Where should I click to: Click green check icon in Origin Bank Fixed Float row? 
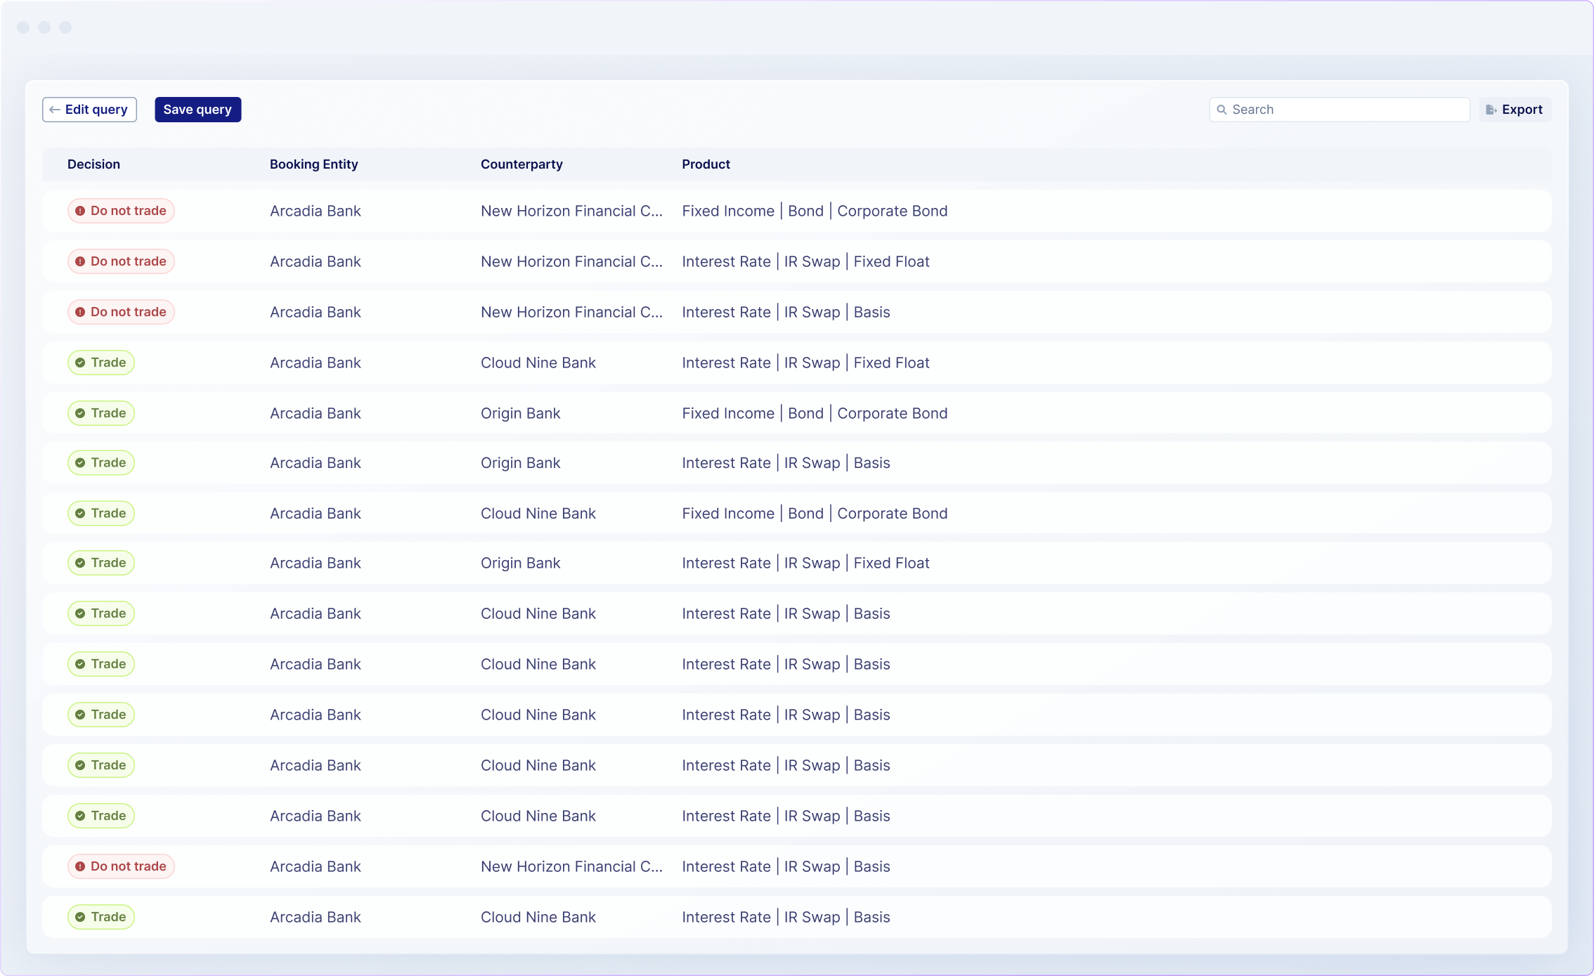[x=80, y=563]
